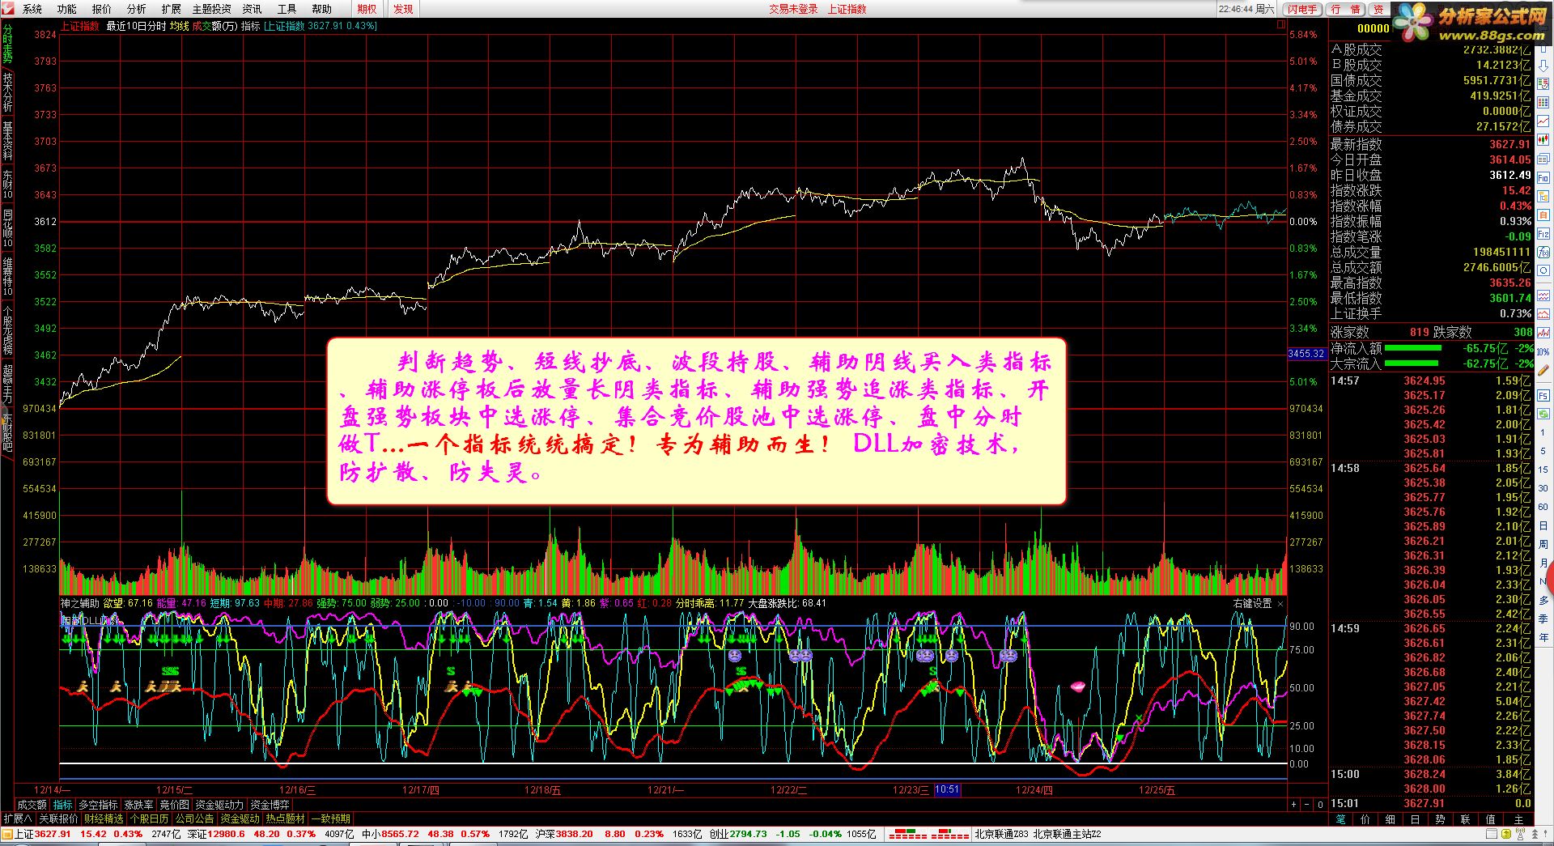The width and height of the screenshot is (1554, 846).
Task: Open the 财经精选 tab
Action: pyautogui.click(x=104, y=818)
